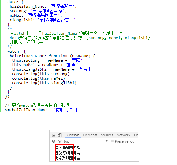The image size is (177, 165).
Task: Open the Sources tab
Action: [x=107, y=135]
